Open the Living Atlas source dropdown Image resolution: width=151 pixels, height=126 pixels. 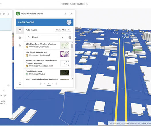tap(63, 30)
